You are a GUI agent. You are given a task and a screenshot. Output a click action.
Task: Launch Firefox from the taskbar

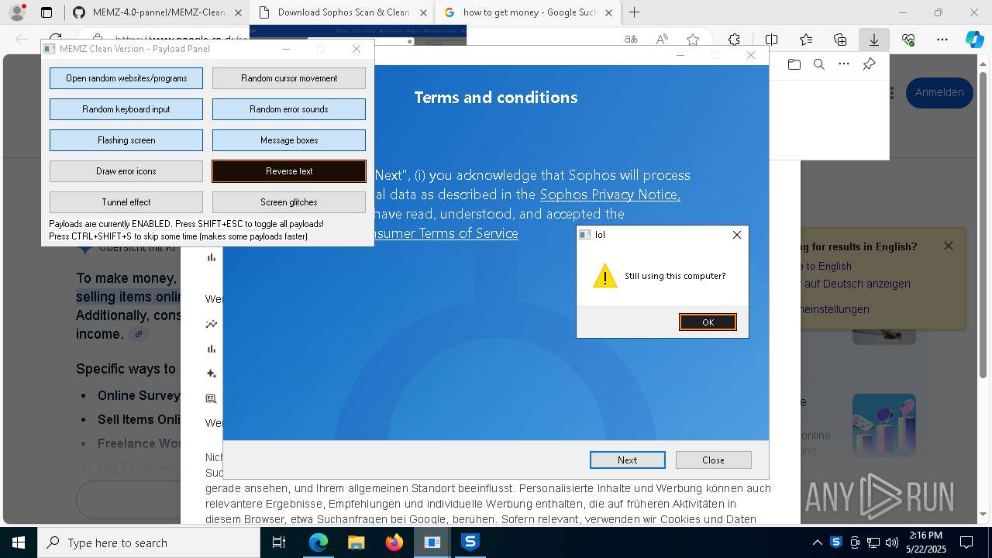pyautogui.click(x=394, y=542)
